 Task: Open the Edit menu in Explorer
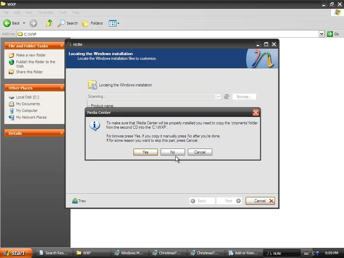coord(17,12)
